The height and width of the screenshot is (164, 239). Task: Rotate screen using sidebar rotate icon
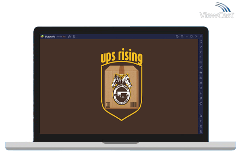point(201,93)
